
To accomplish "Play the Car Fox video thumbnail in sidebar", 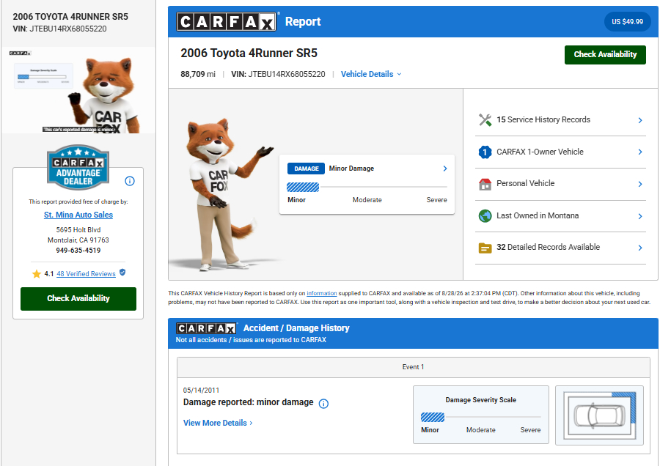I will (78, 90).
